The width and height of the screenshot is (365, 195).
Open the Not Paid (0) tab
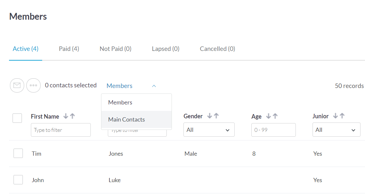116,49
